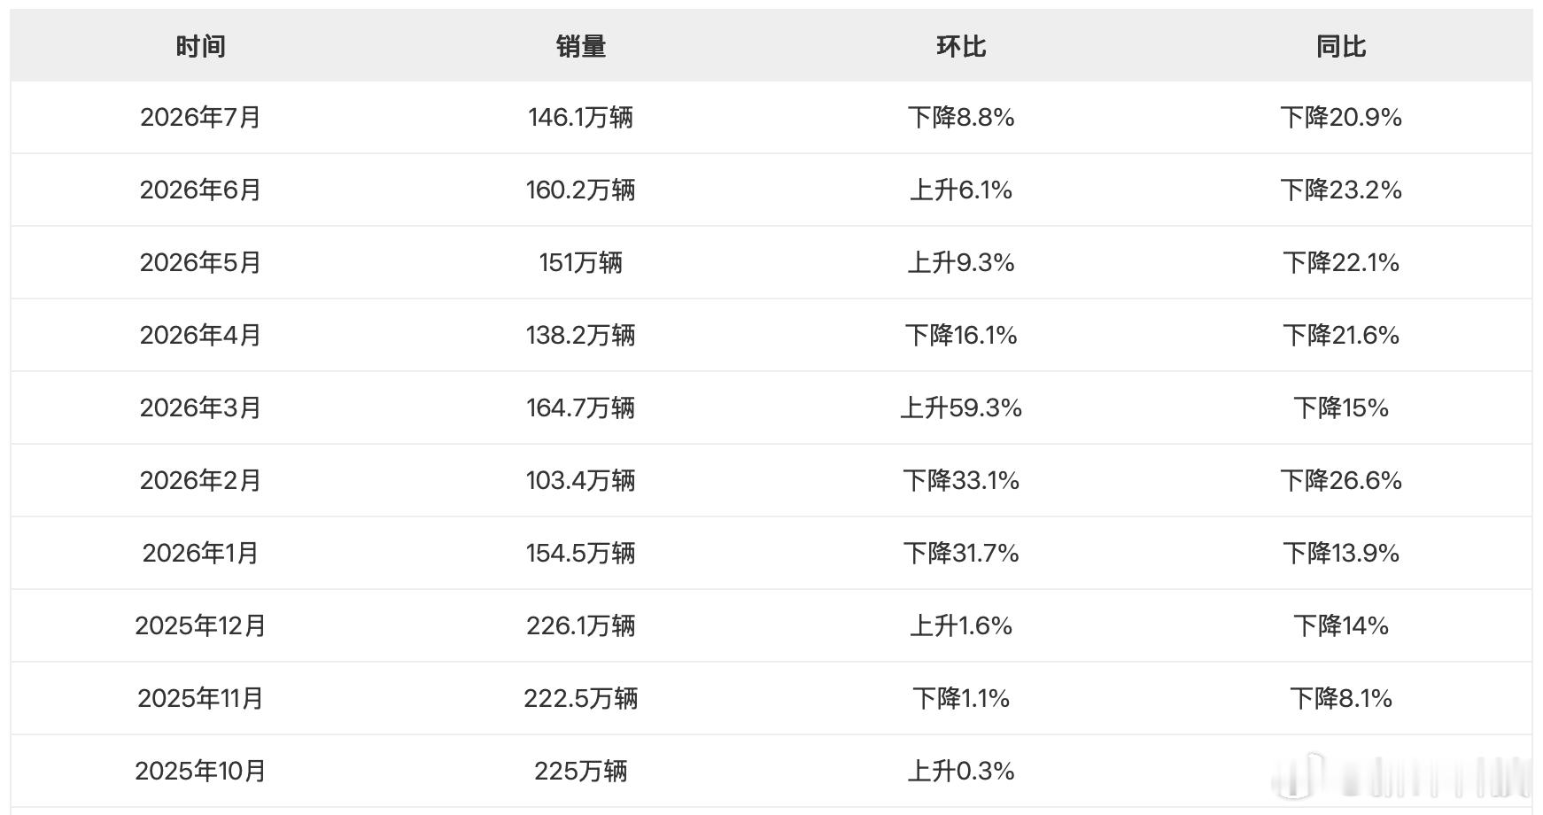Select the 2026年2月 row date
The height and width of the screenshot is (815, 1543).
(200, 480)
